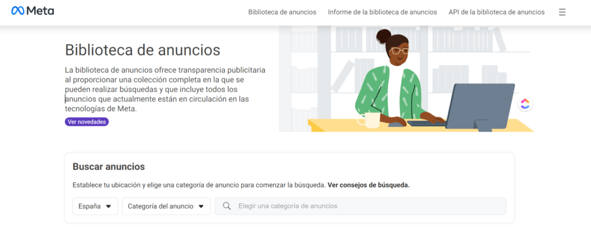Click the Biblioteca de anuncios page title
591x228 pixels.
tap(143, 50)
